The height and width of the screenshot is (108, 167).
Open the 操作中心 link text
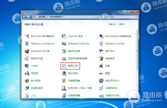click(x=110, y=51)
